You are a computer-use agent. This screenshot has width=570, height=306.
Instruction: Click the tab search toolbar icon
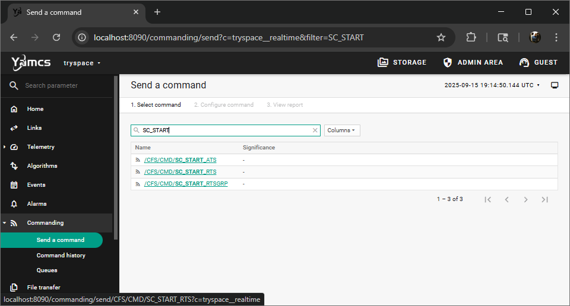click(x=503, y=37)
